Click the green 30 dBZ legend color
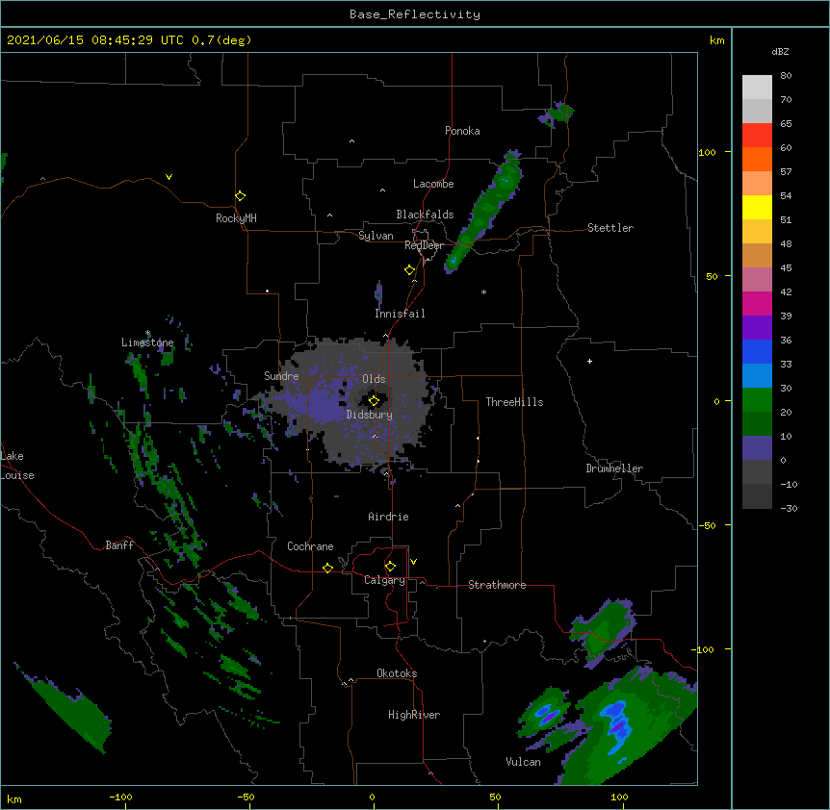Viewport: 830px width, 810px height. pos(757,400)
